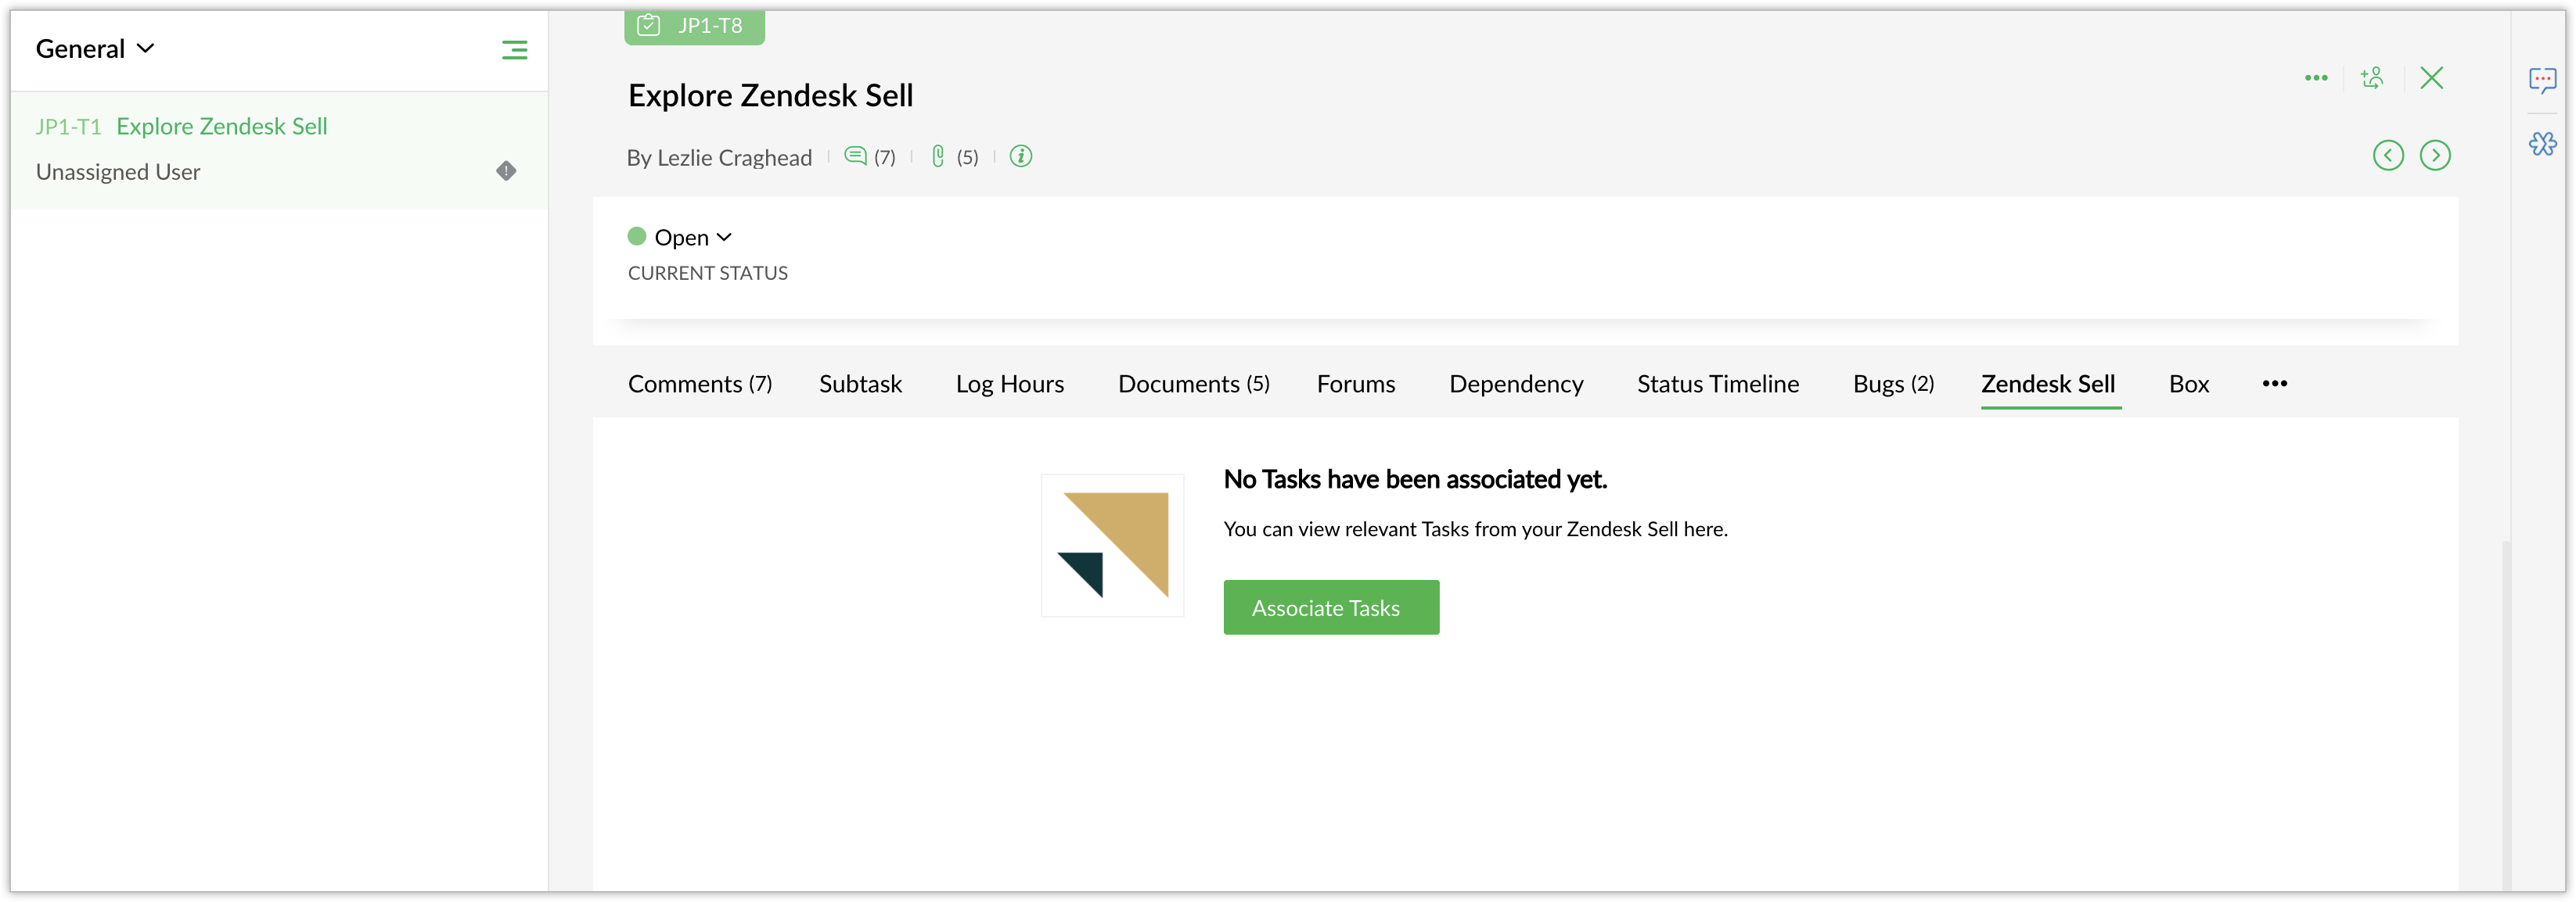Viewport: 2576px width, 902px height.
Task: Click the Associate Tasks button
Action: tap(1330, 607)
